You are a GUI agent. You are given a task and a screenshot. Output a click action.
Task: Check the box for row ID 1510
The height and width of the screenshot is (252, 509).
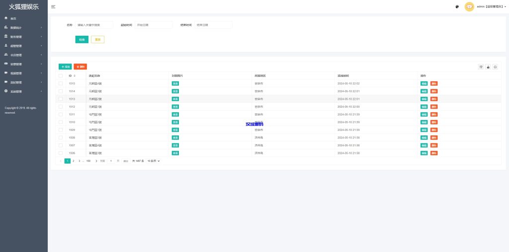point(61,122)
